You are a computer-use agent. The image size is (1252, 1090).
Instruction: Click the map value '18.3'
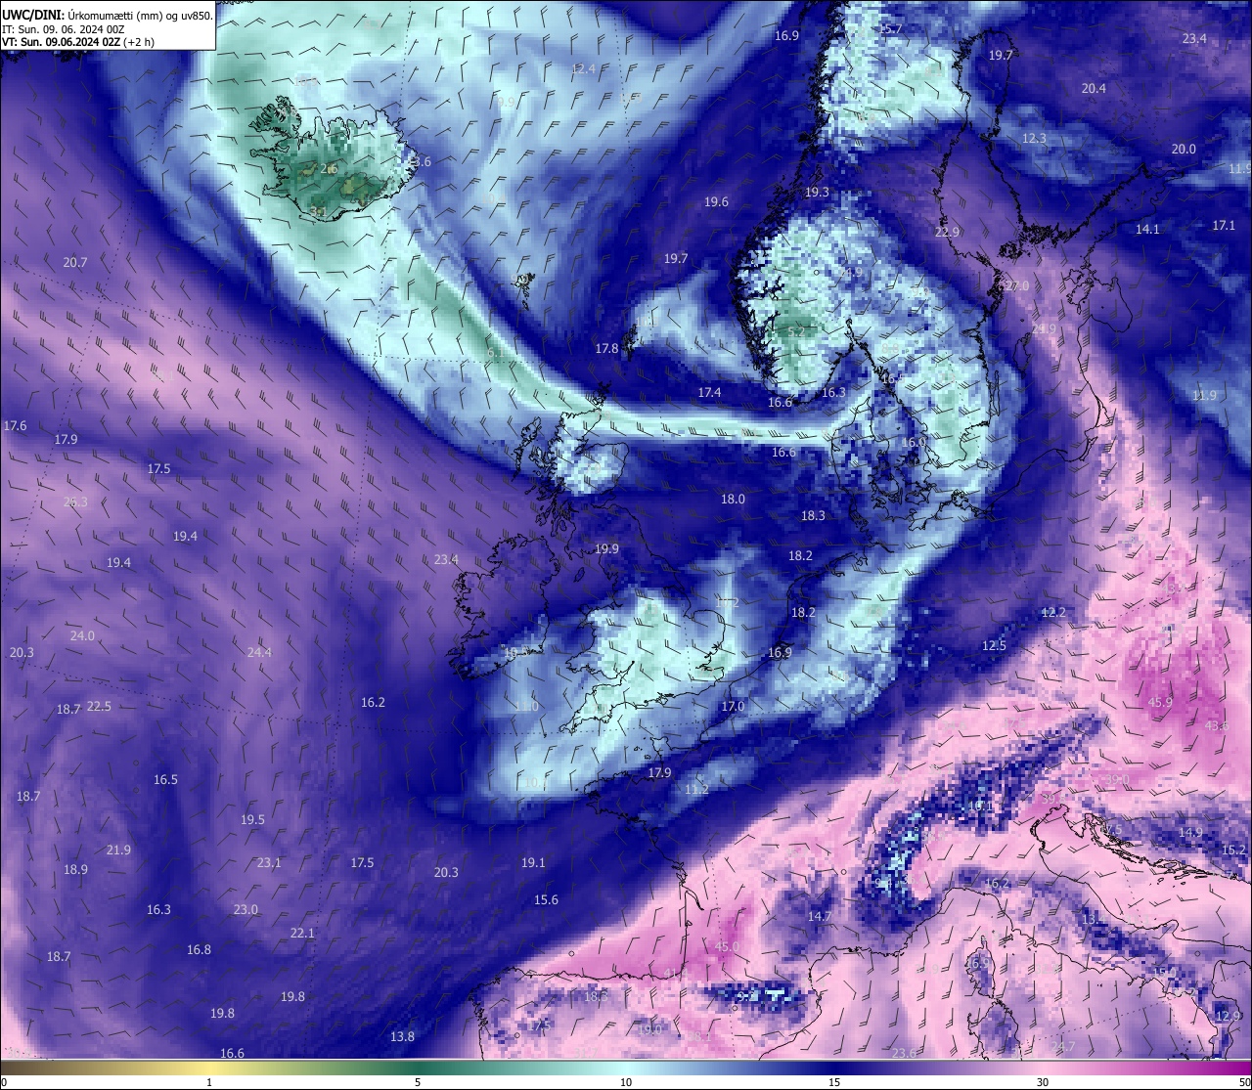coord(813,515)
